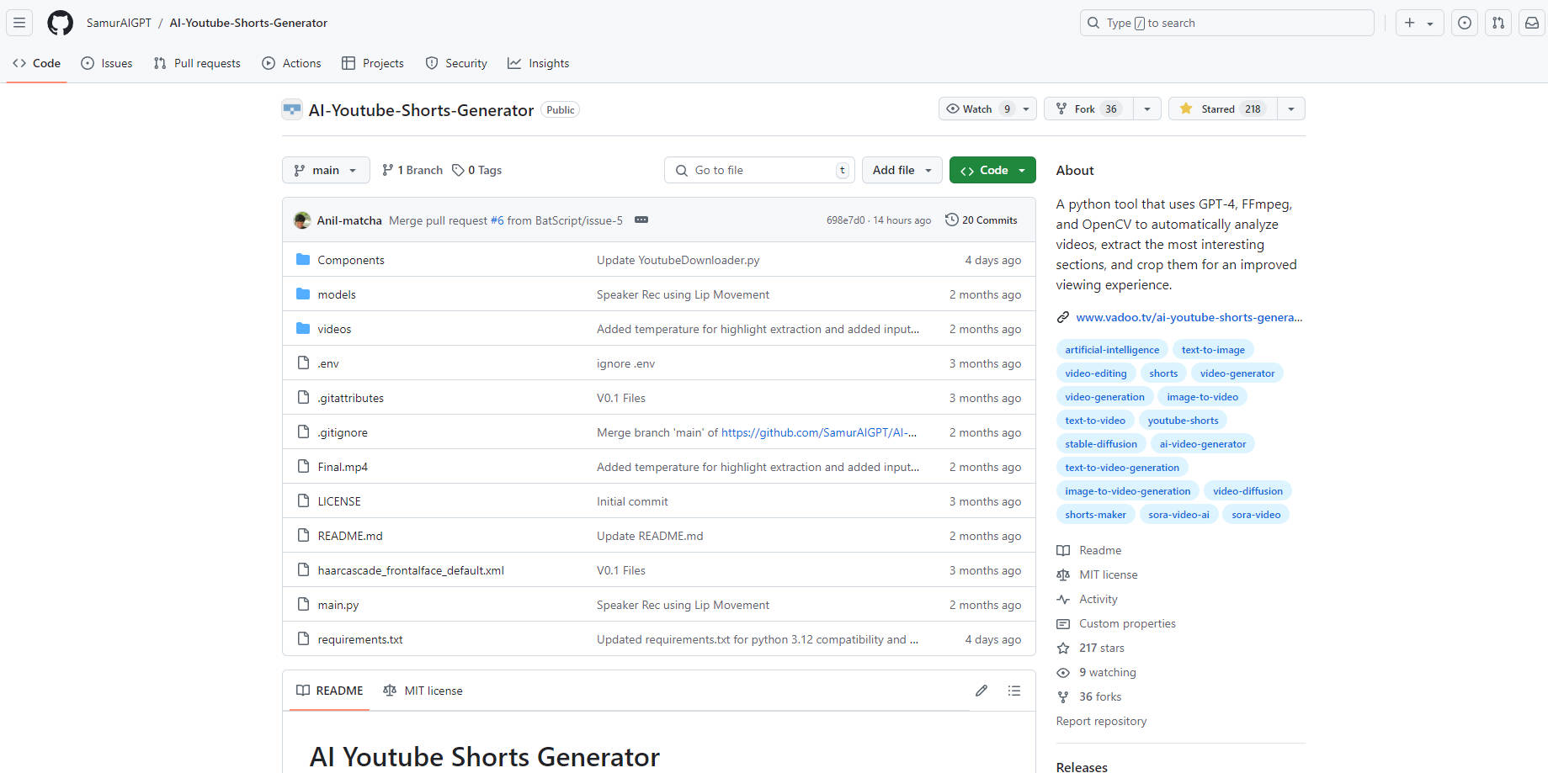Screen dimensions: 1548x773
Task: Open the Insights tab
Action: pos(538,63)
